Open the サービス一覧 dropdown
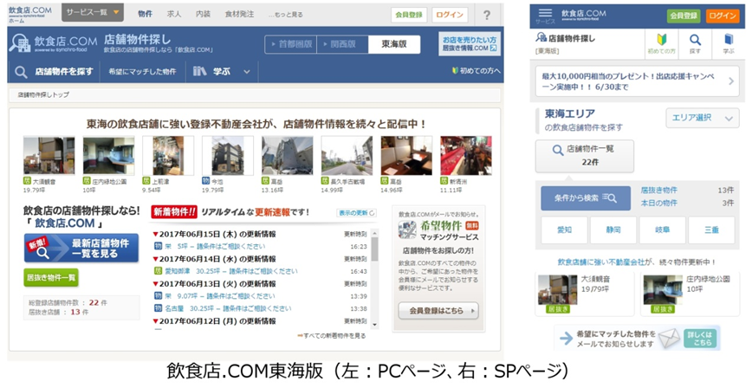Screen dimensions: 752x388 93,12
